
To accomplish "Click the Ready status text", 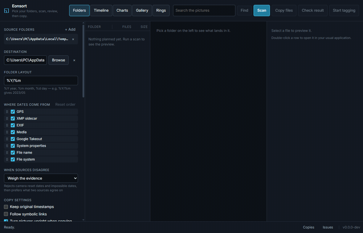I will click(9, 228).
